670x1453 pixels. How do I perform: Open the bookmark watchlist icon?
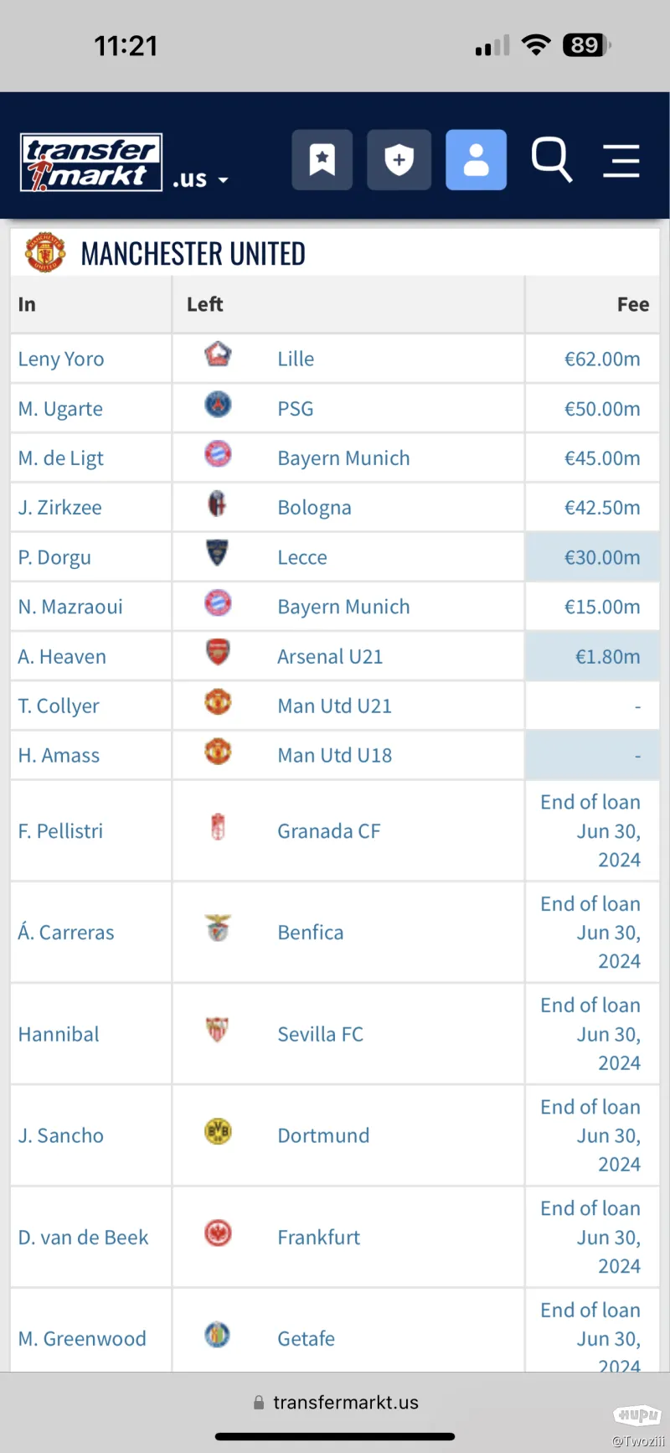pos(322,159)
